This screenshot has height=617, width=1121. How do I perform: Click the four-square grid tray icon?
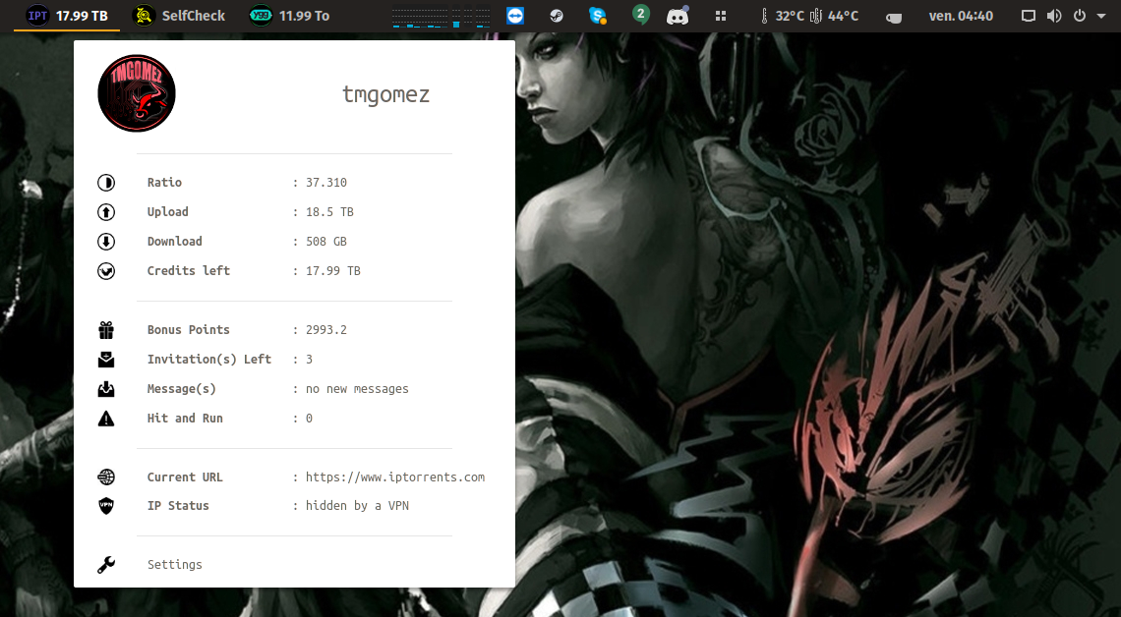[721, 16]
